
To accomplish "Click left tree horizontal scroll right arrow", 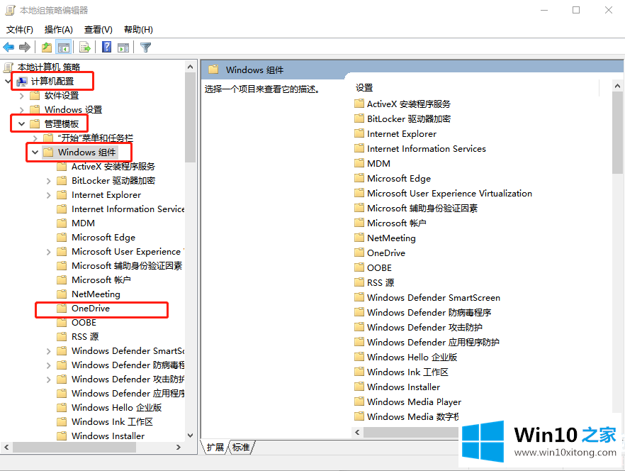I will (x=179, y=448).
